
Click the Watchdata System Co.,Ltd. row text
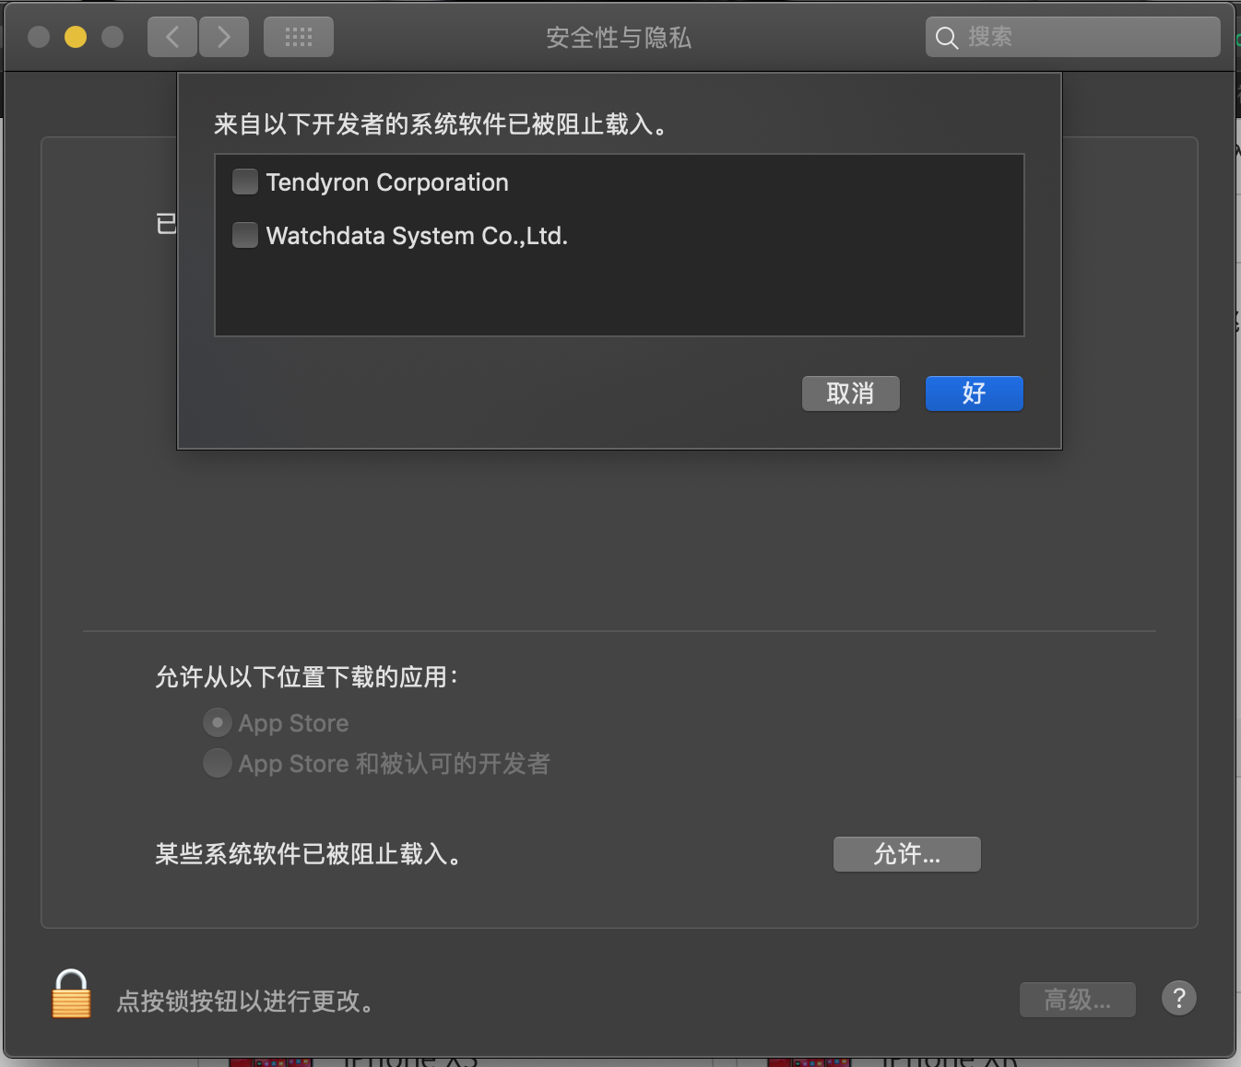pos(417,236)
